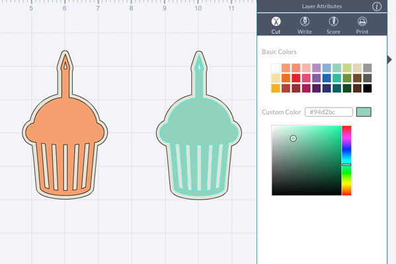The height and width of the screenshot is (264, 396).
Task: Choose the gray basic color swatch
Action: pos(368,68)
